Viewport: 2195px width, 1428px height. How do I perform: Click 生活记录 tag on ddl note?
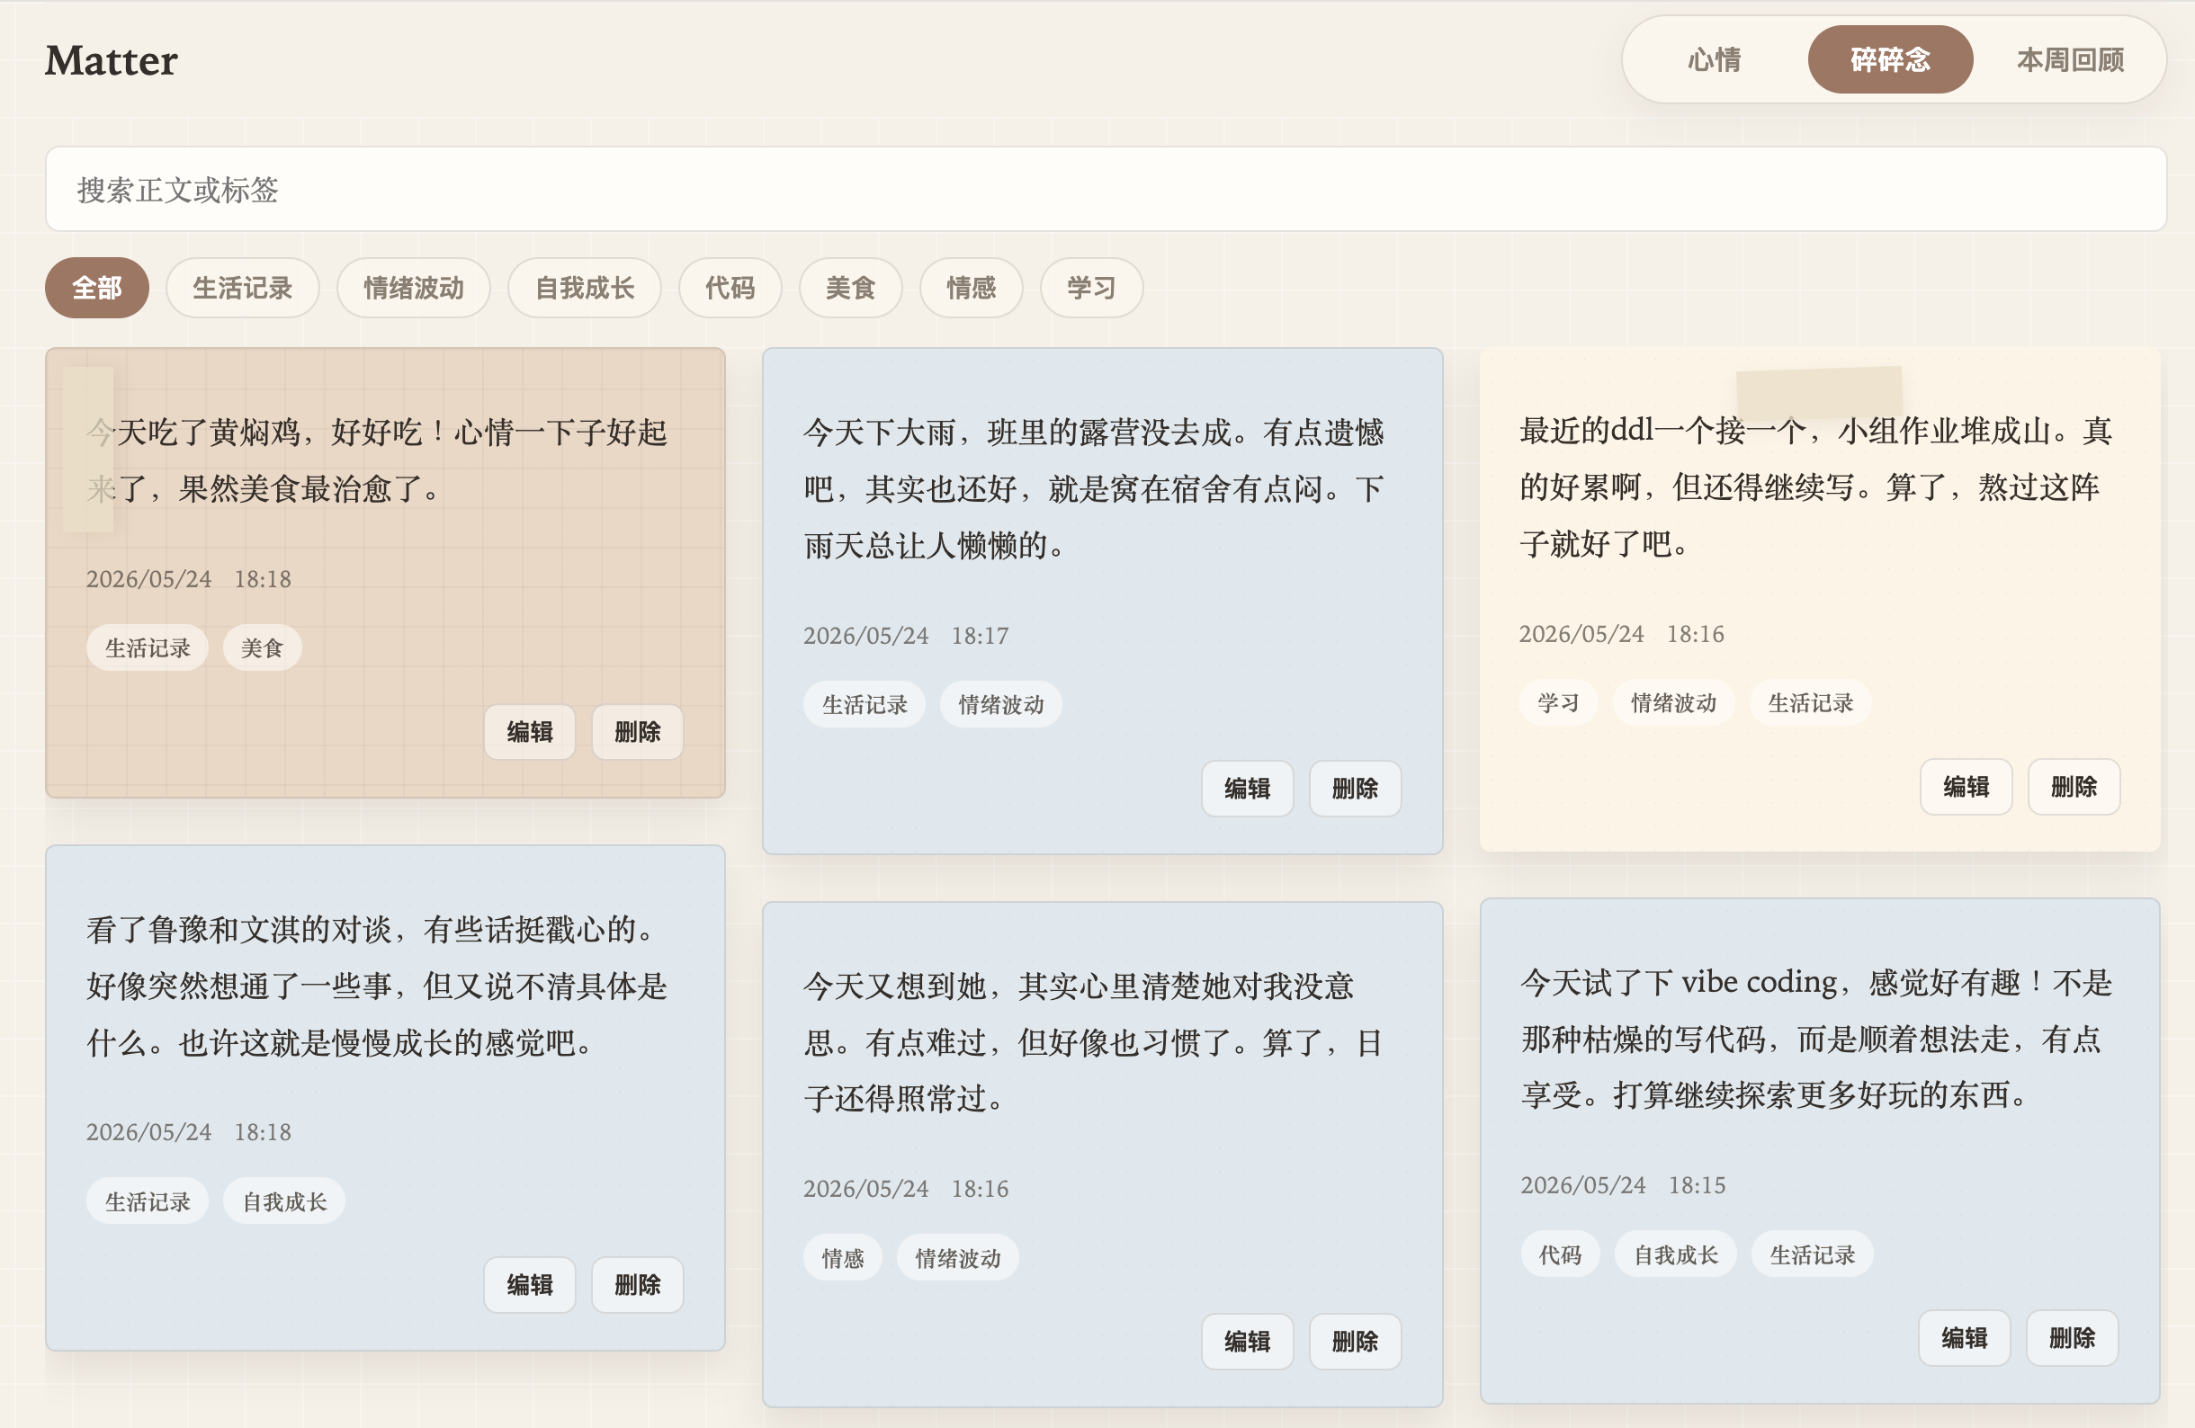pyautogui.click(x=1810, y=703)
